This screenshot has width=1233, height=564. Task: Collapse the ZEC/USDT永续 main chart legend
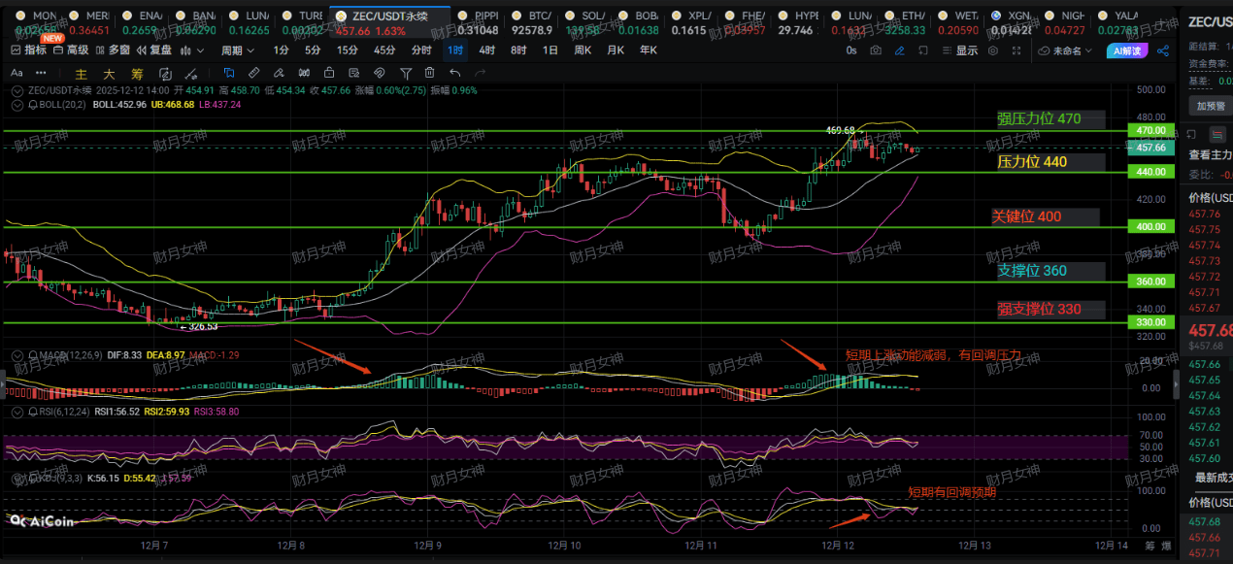coord(18,89)
